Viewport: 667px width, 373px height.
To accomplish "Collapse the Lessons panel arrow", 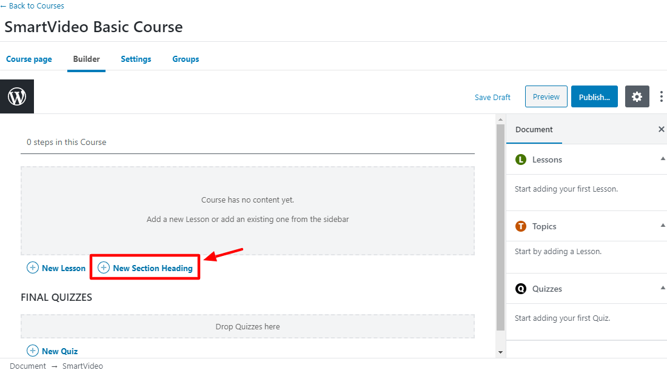I will coord(662,159).
